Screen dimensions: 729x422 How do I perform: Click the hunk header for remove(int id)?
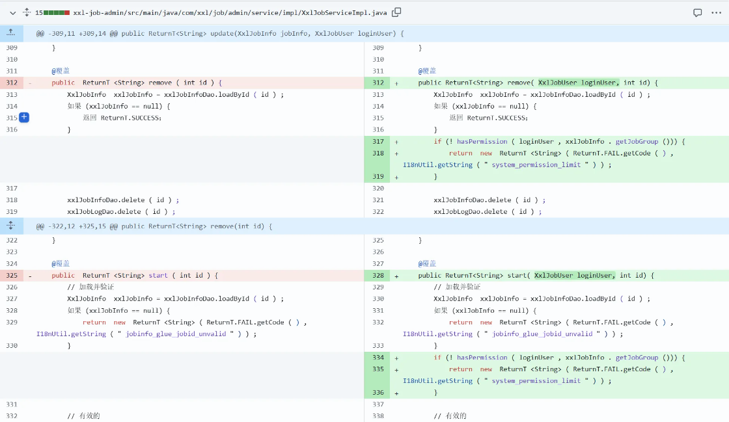(x=154, y=226)
